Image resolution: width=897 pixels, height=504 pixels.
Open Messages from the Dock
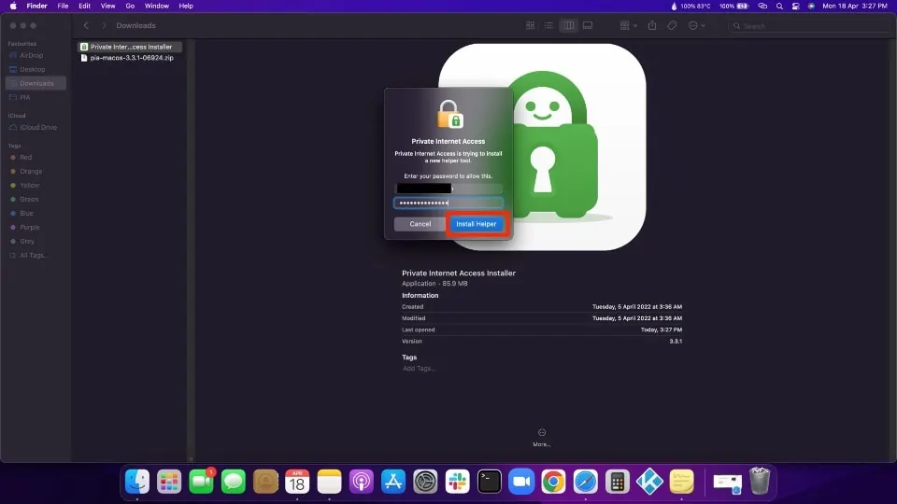pyautogui.click(x=234, y=482)
